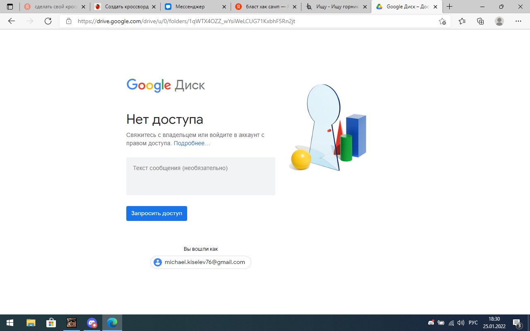530x331 pixels.
Task: View site information lock icon
Action: 69,21
